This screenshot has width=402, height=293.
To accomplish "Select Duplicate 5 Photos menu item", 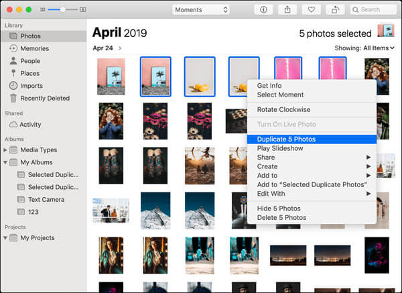I will [312, 139].
